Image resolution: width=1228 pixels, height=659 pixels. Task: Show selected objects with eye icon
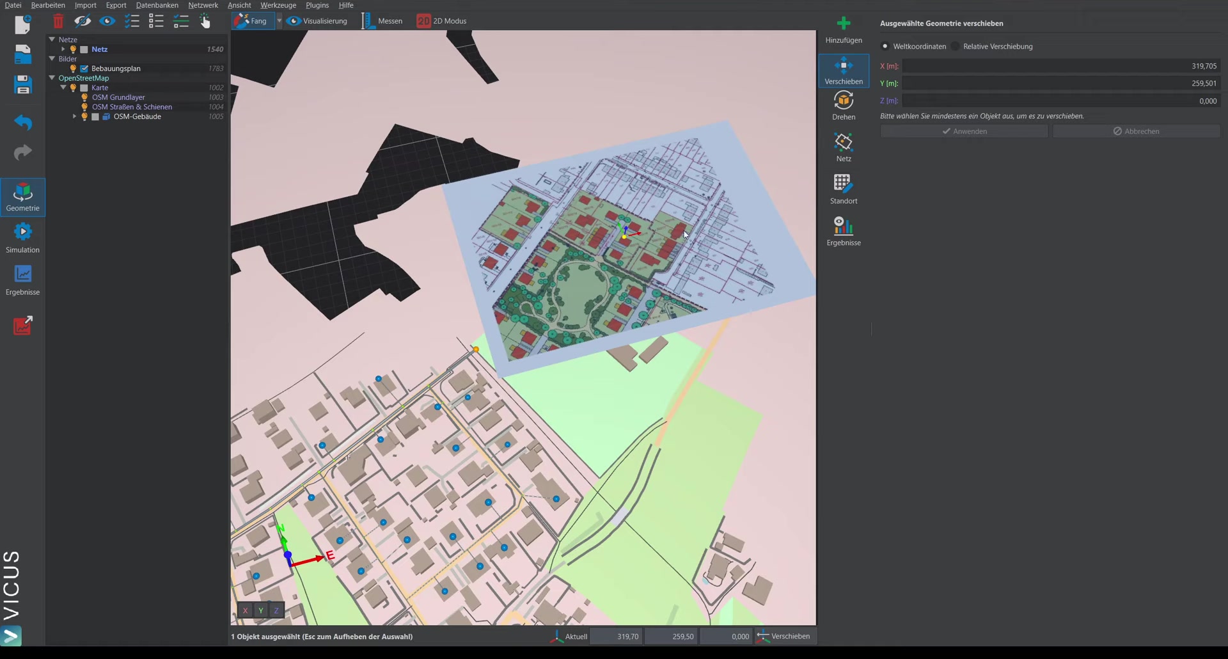pos(107,21)
